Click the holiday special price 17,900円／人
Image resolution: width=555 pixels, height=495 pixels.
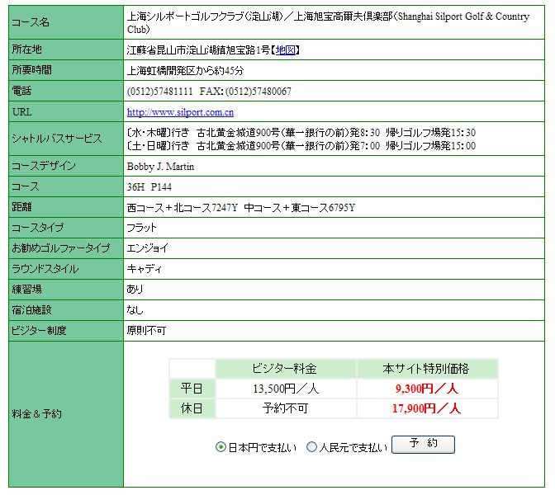point(426,408)
